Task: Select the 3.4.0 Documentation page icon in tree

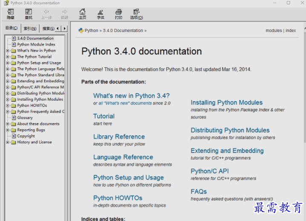Action: [x=14, y=38]
